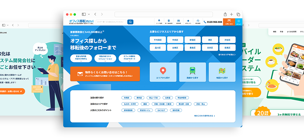Show Safari tab overview icon
The image size is (304, 138).
pos(238,14)
